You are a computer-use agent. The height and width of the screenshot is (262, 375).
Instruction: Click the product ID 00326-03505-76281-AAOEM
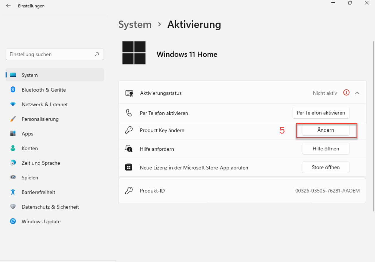pos(327,191)
